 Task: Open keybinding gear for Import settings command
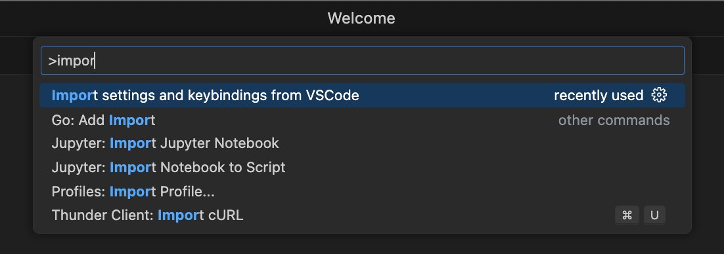[x=659, y=96]
